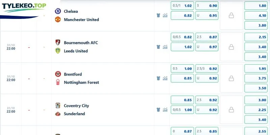
Task: Open stats chart icon for Coventry vs Sunderland
Action: (x=165, y=110)
